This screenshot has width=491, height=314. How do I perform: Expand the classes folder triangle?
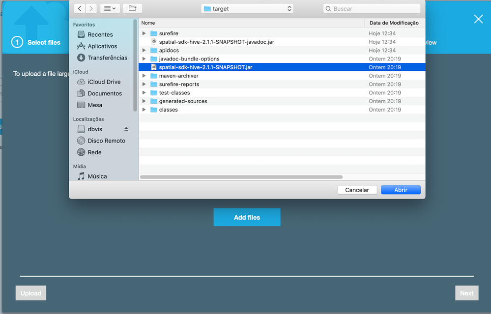coord(144,109)
